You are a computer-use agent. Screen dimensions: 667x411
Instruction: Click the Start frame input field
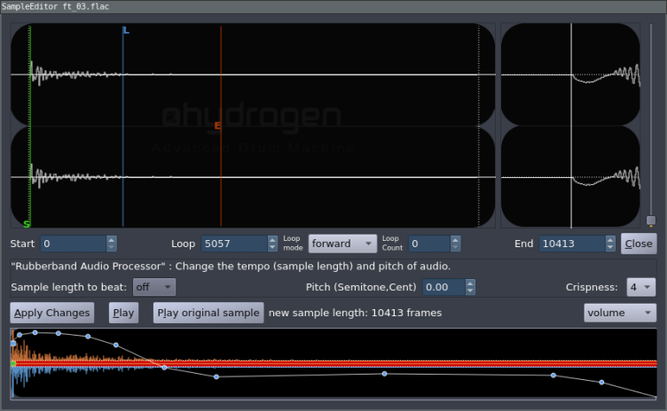point(73,244)
